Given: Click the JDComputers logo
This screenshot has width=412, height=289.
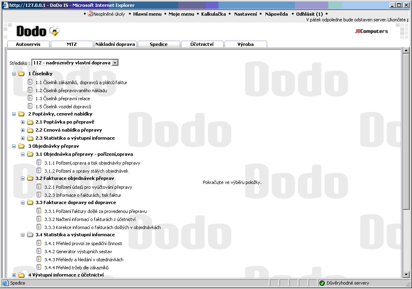Looking at the screenshot, I should 371,31.
